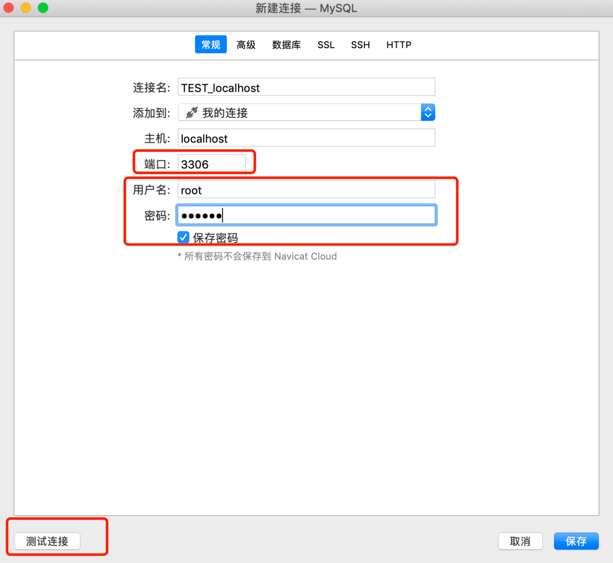
Task: Click the 取消 button
Action: coord(520,541)
